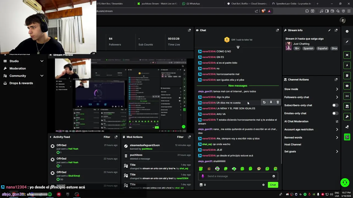Image resolution: width=353 pixels, height=198 pixels.
Task: Click in the Send a message field
Action: (x=238, y=176)
